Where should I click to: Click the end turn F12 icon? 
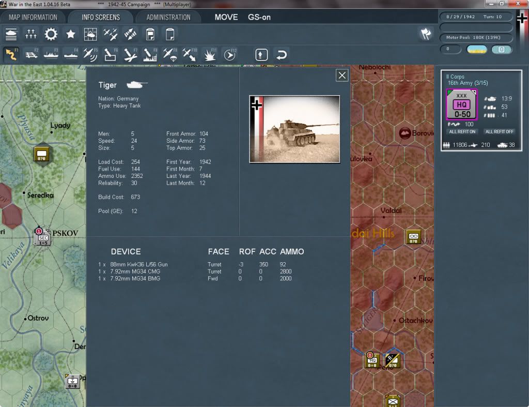[230, 55]
